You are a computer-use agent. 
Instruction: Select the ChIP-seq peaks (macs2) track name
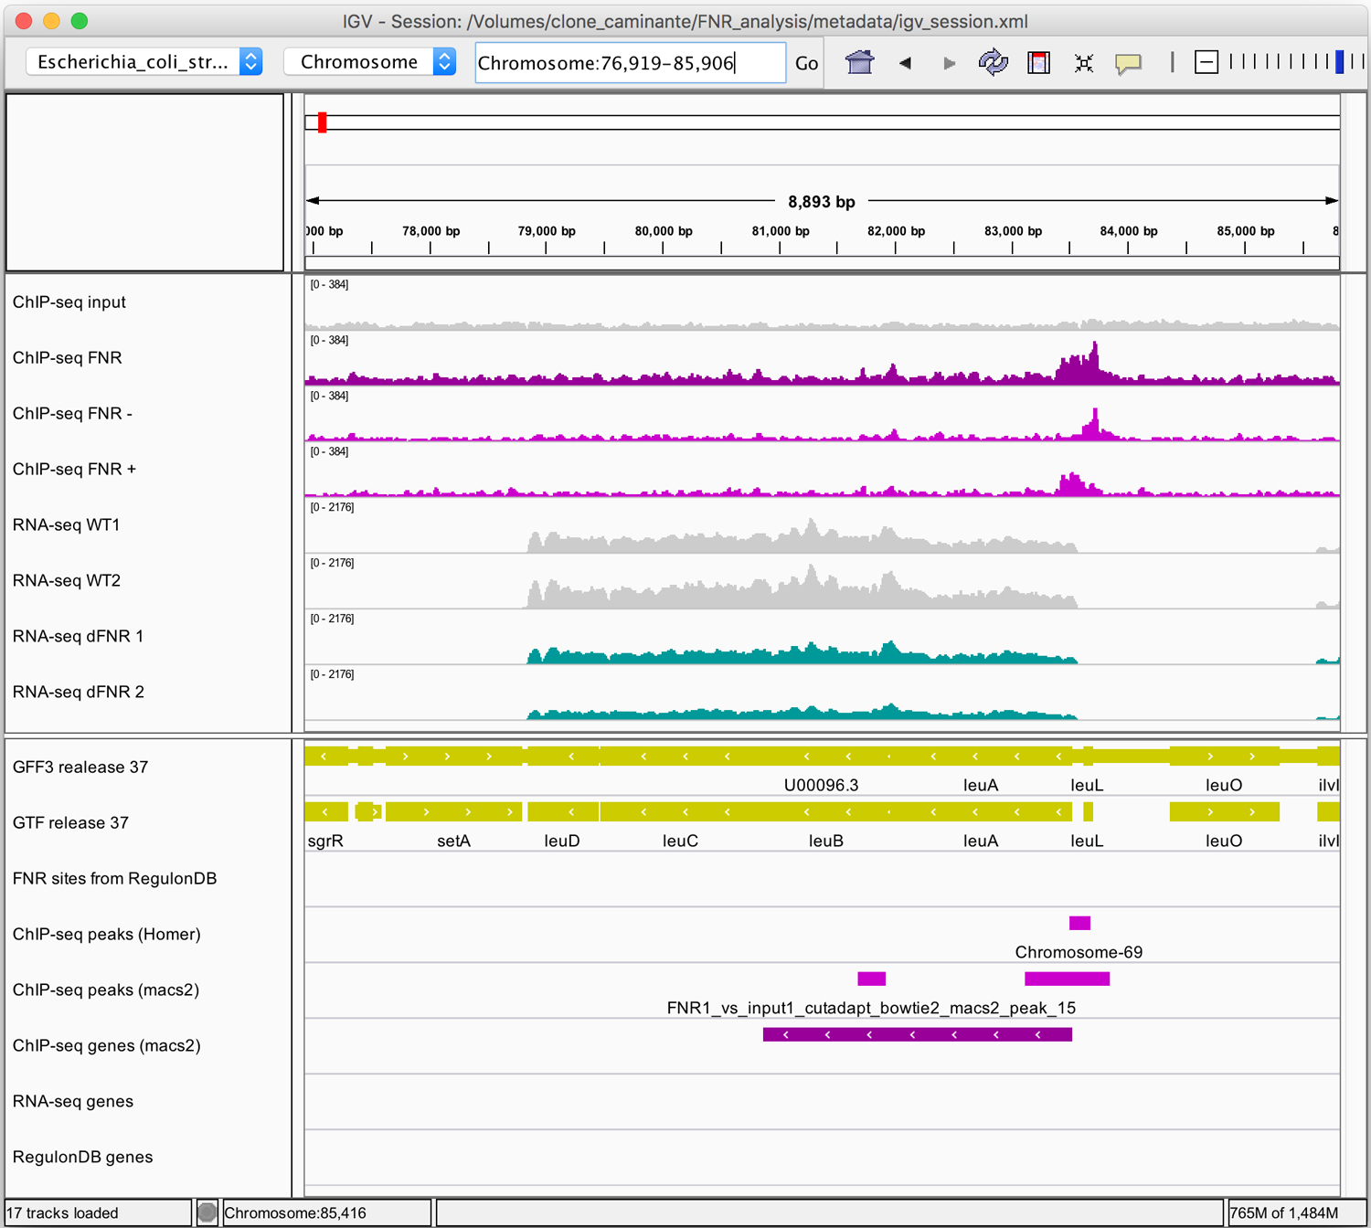[x=106, y=990]
